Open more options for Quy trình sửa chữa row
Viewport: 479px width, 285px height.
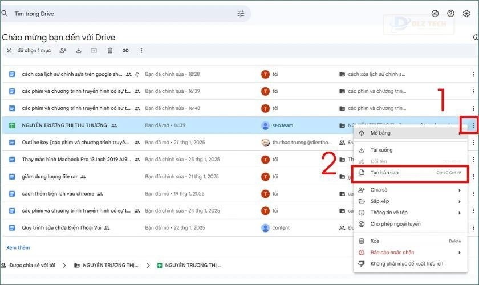click(473, 228)
